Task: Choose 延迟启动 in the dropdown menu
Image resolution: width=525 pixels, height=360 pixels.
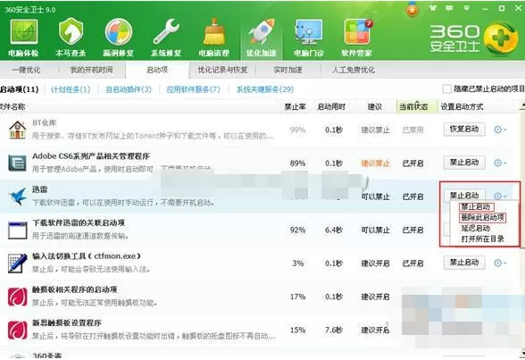Action: 475,229
